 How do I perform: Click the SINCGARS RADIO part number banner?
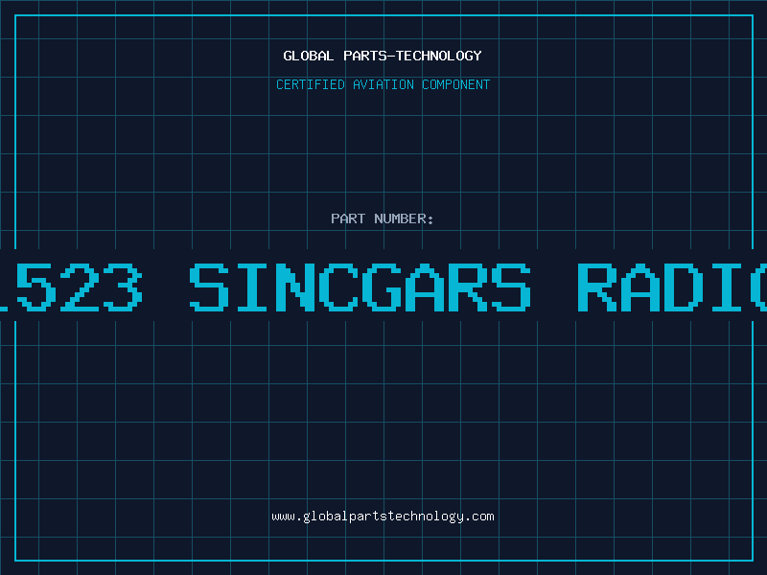coord(383,287)
